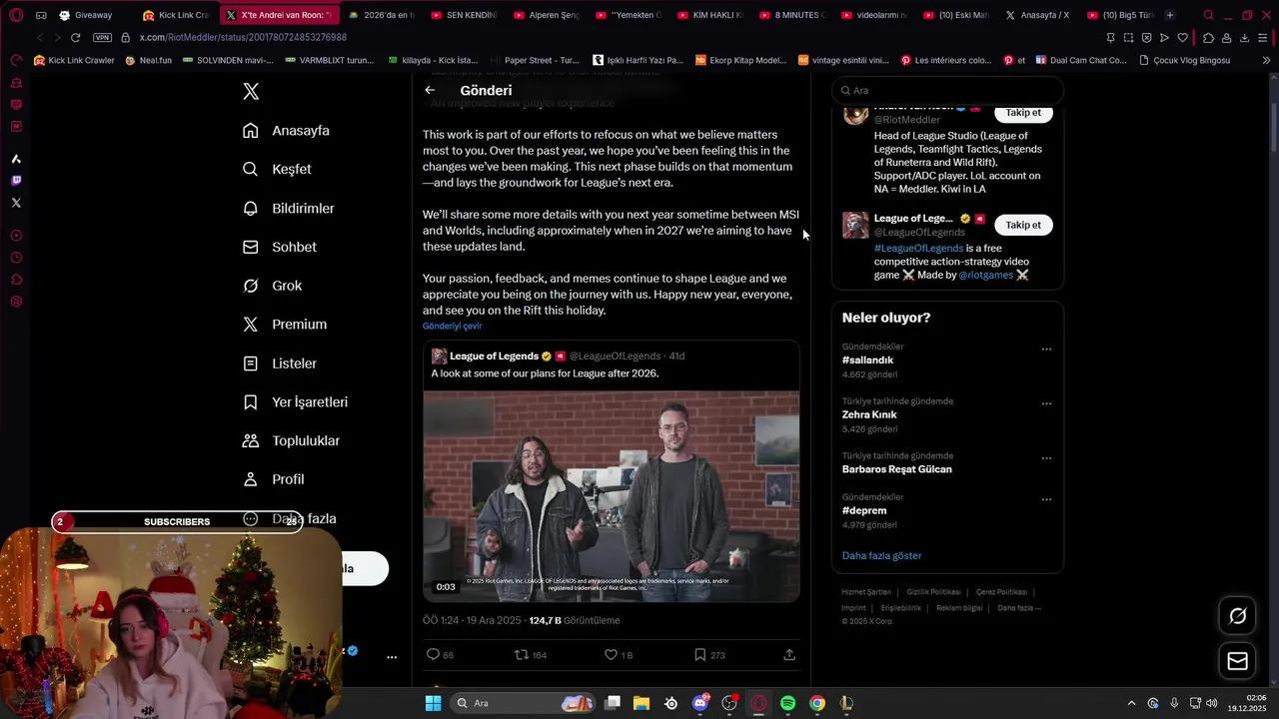Play the League of Legends quoted video
The image size is (1279, 719).
pos(611,496)
